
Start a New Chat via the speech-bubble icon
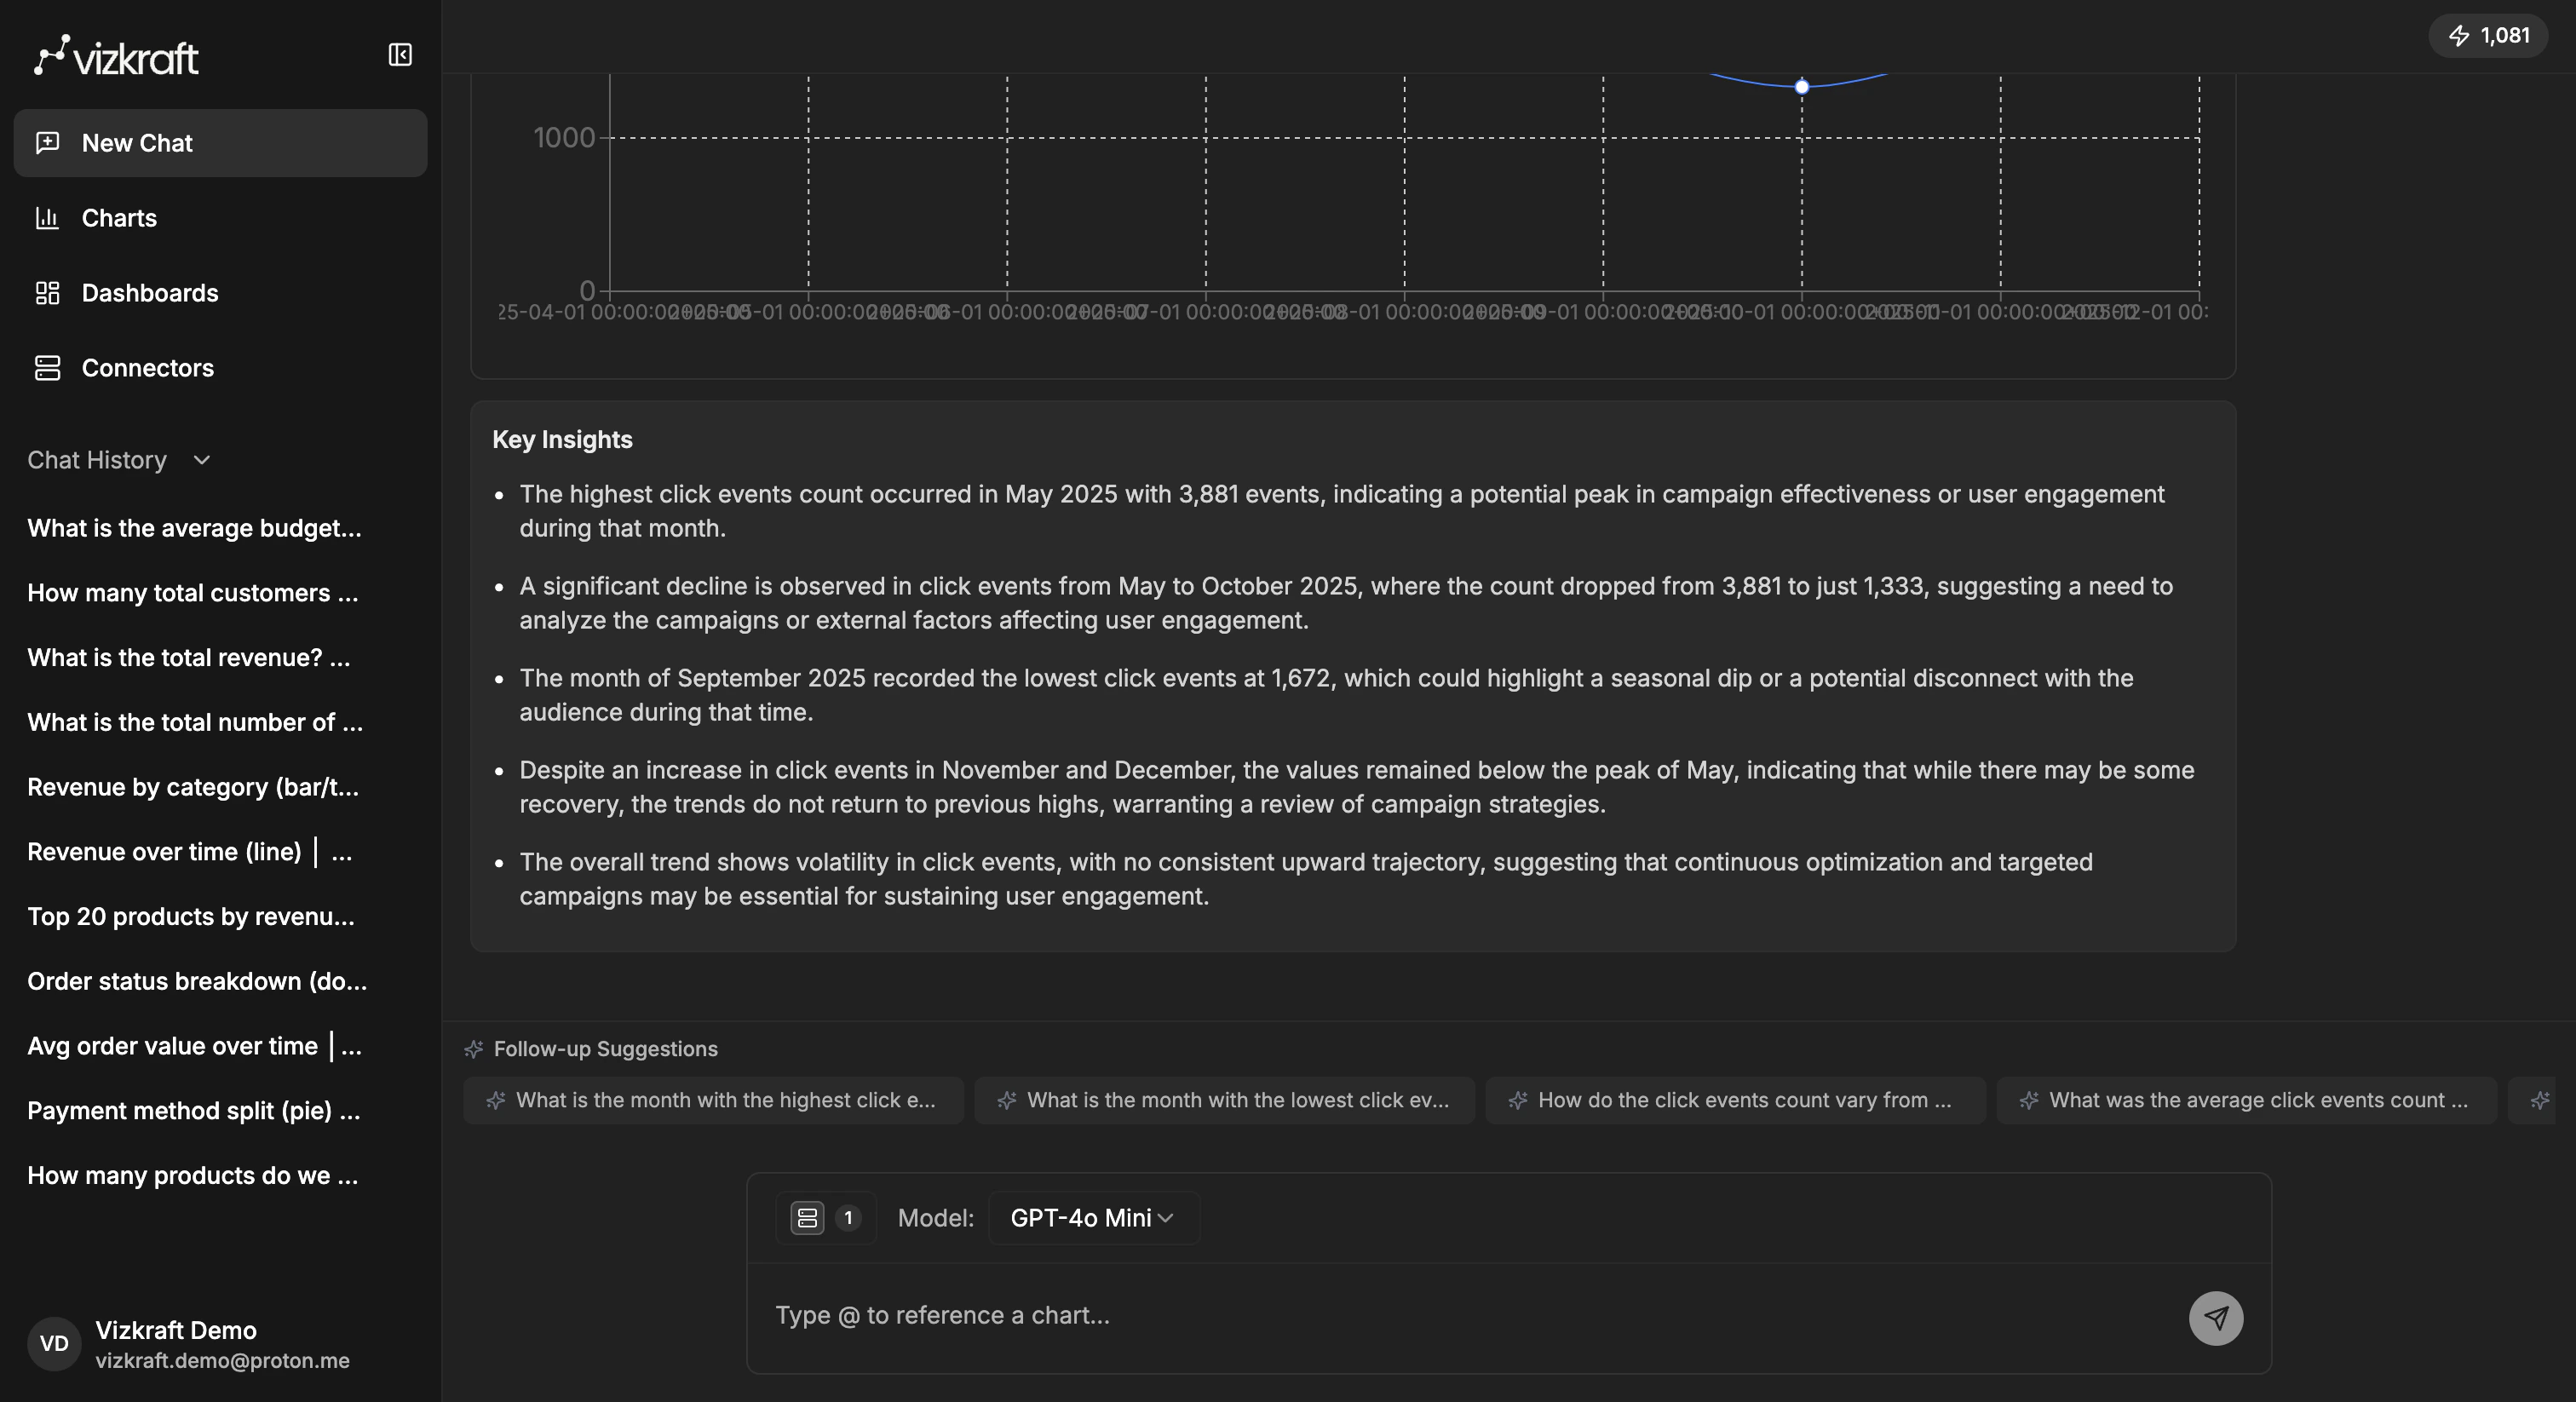tap(49, 142)
